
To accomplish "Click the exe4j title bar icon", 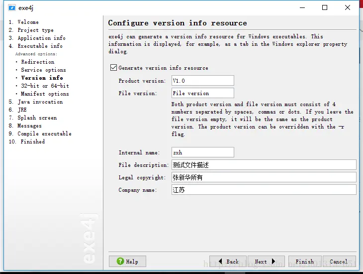I will [12, 7].
